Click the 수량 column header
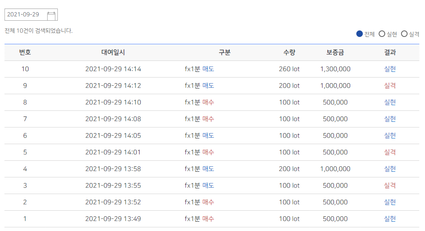Screen dimensions: 425x231 (289, 52)
